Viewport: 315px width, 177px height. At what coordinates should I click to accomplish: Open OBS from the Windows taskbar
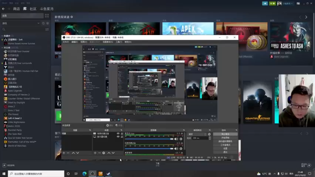[x=93, y=173]
